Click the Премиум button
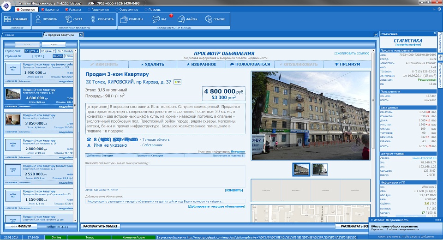Viewport: 443px width, 240px height. tap(347, 65)
